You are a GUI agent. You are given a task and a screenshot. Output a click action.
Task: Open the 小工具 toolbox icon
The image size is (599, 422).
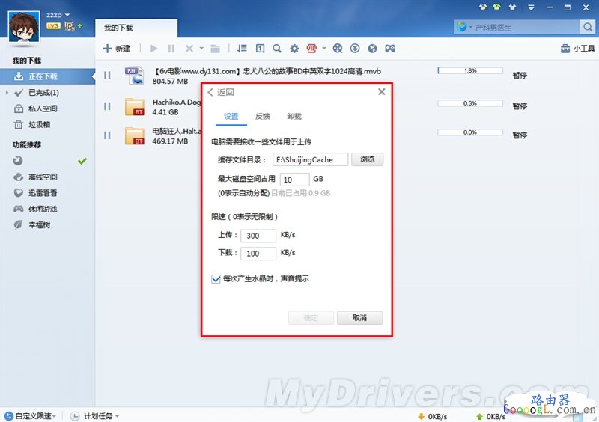(x=577, y=49)
